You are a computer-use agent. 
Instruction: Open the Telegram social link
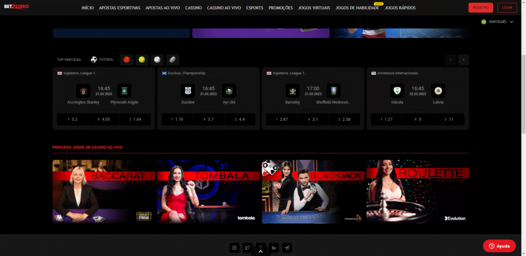pyautogui.click(x=287, y=248)
